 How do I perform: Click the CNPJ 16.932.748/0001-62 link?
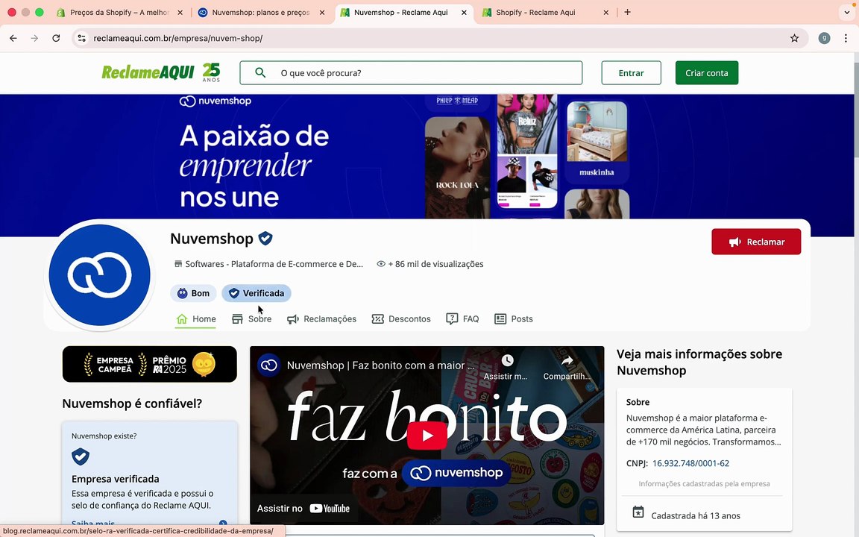[x=690, y=464]
